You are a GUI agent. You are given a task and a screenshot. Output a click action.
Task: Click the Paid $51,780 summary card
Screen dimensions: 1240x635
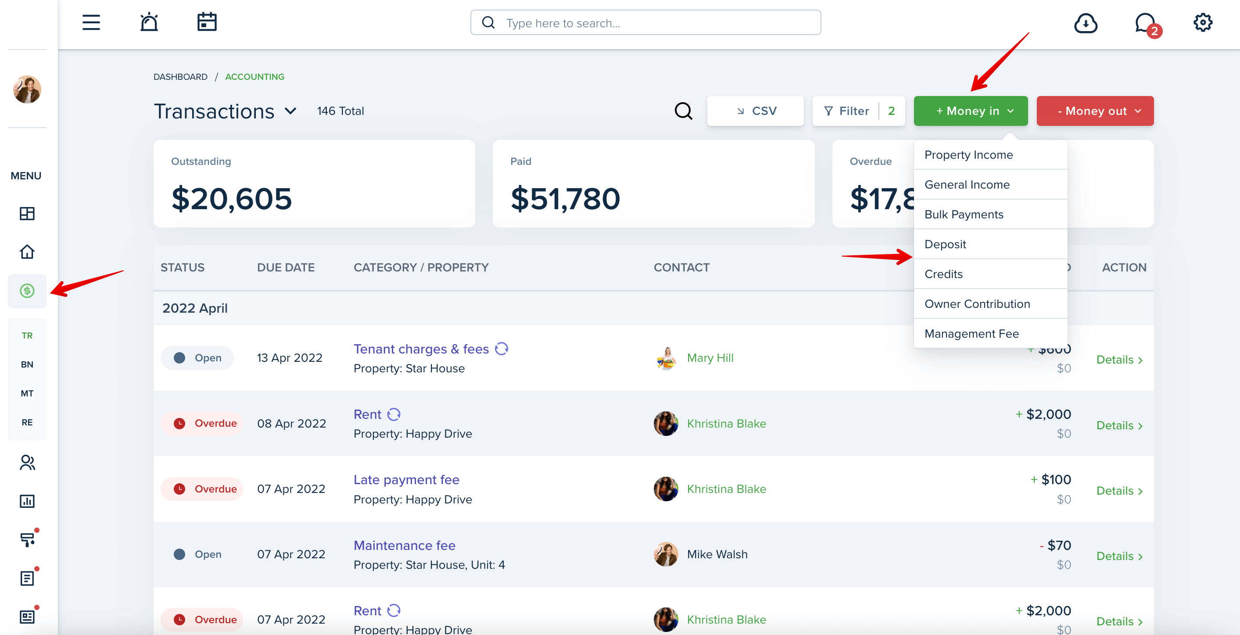pos(653,184)
